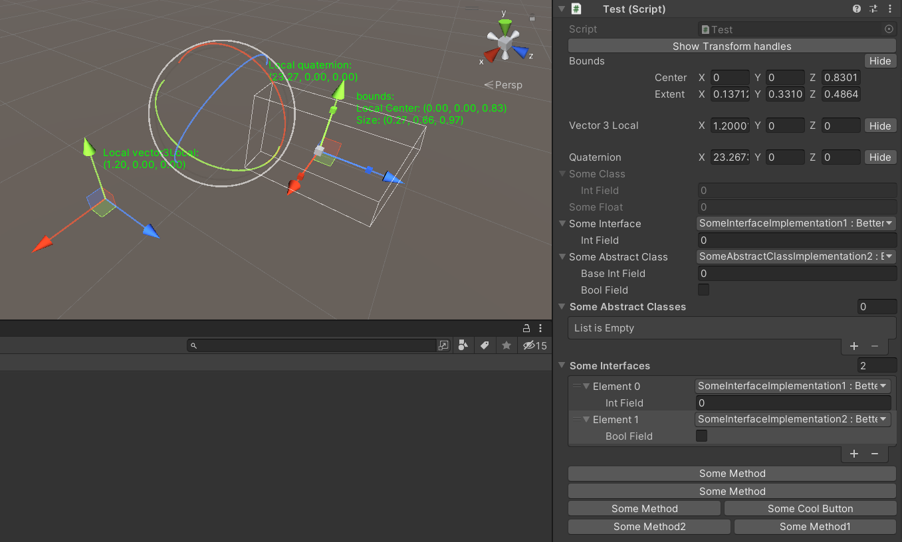902x542 pixels.
Task: Click the favorites star icon
Action: [x=507, y=345]
